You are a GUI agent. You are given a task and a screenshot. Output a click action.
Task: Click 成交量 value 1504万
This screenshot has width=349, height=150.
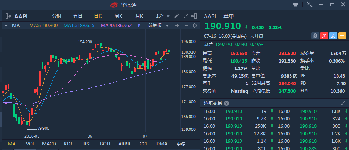[338, 53]
